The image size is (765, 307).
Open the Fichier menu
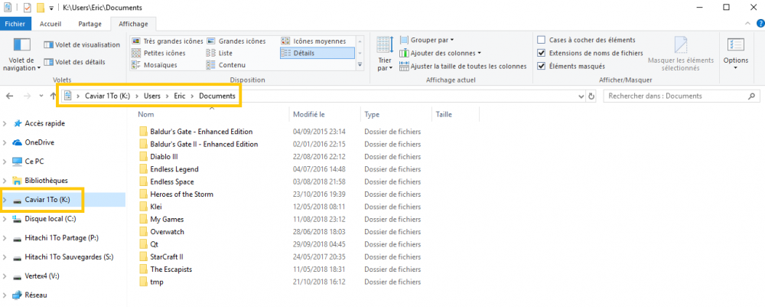15,24
